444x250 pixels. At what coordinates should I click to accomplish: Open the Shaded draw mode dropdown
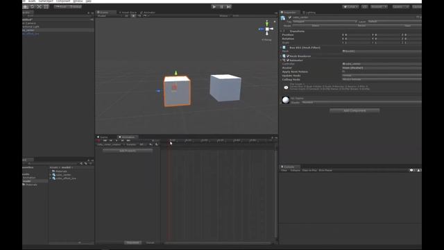point(109,16)
